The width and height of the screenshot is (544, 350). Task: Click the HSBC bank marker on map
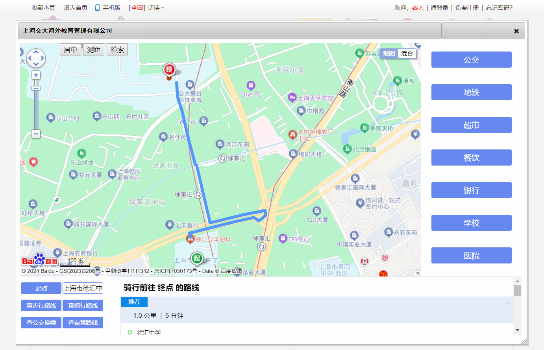[169, 225]
